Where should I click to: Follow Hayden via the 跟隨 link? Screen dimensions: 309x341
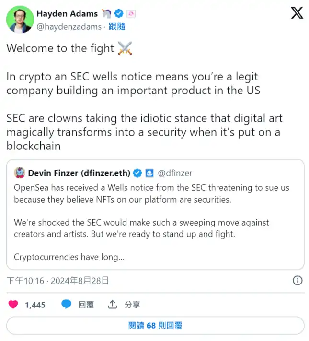pyautogui.click(x=117, y=27)
